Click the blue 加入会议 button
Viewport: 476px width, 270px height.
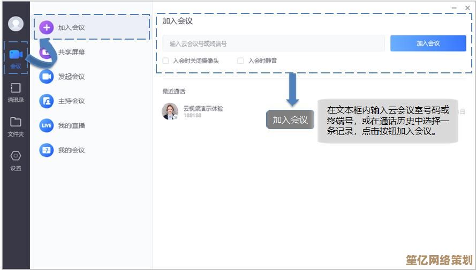[x=428, y=43]
